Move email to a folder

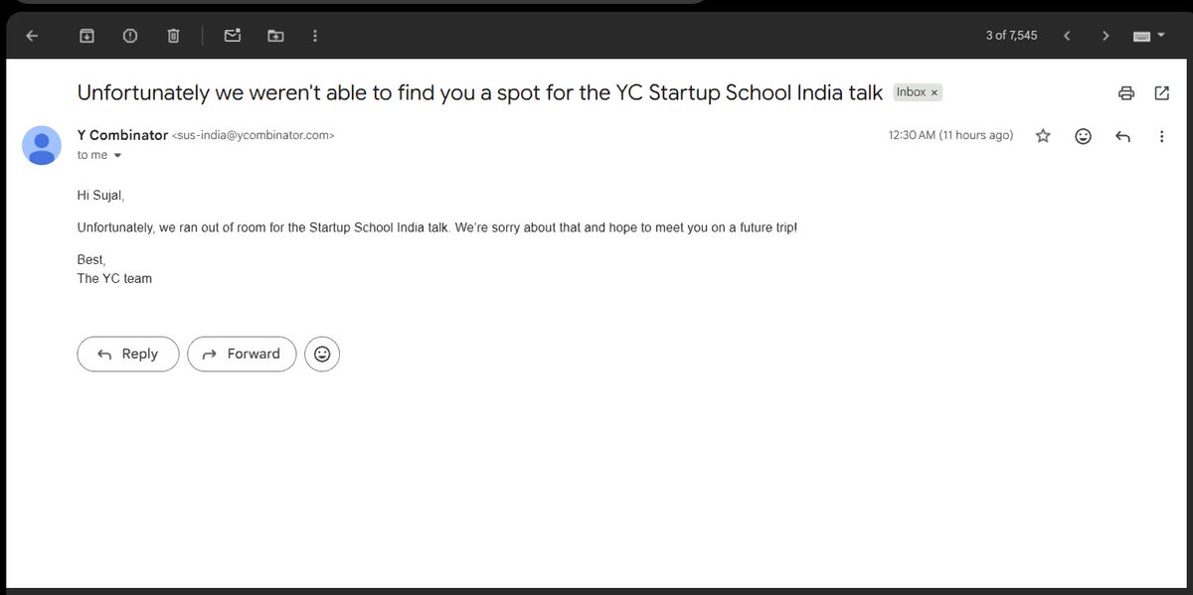pos(275,36)
